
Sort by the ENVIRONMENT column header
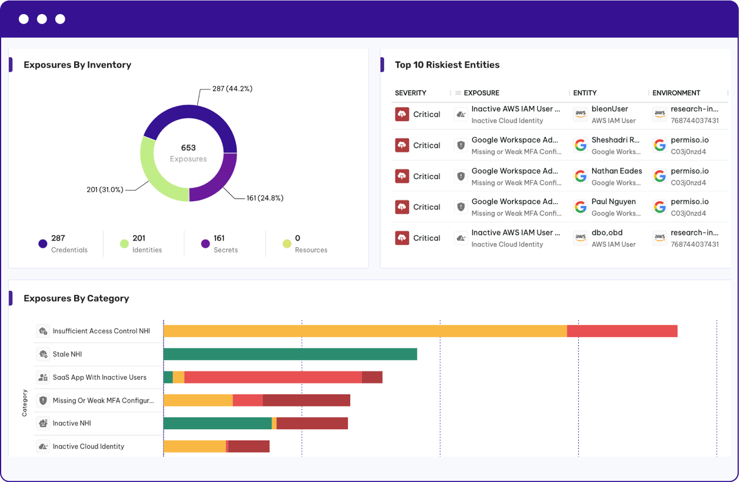677,93
